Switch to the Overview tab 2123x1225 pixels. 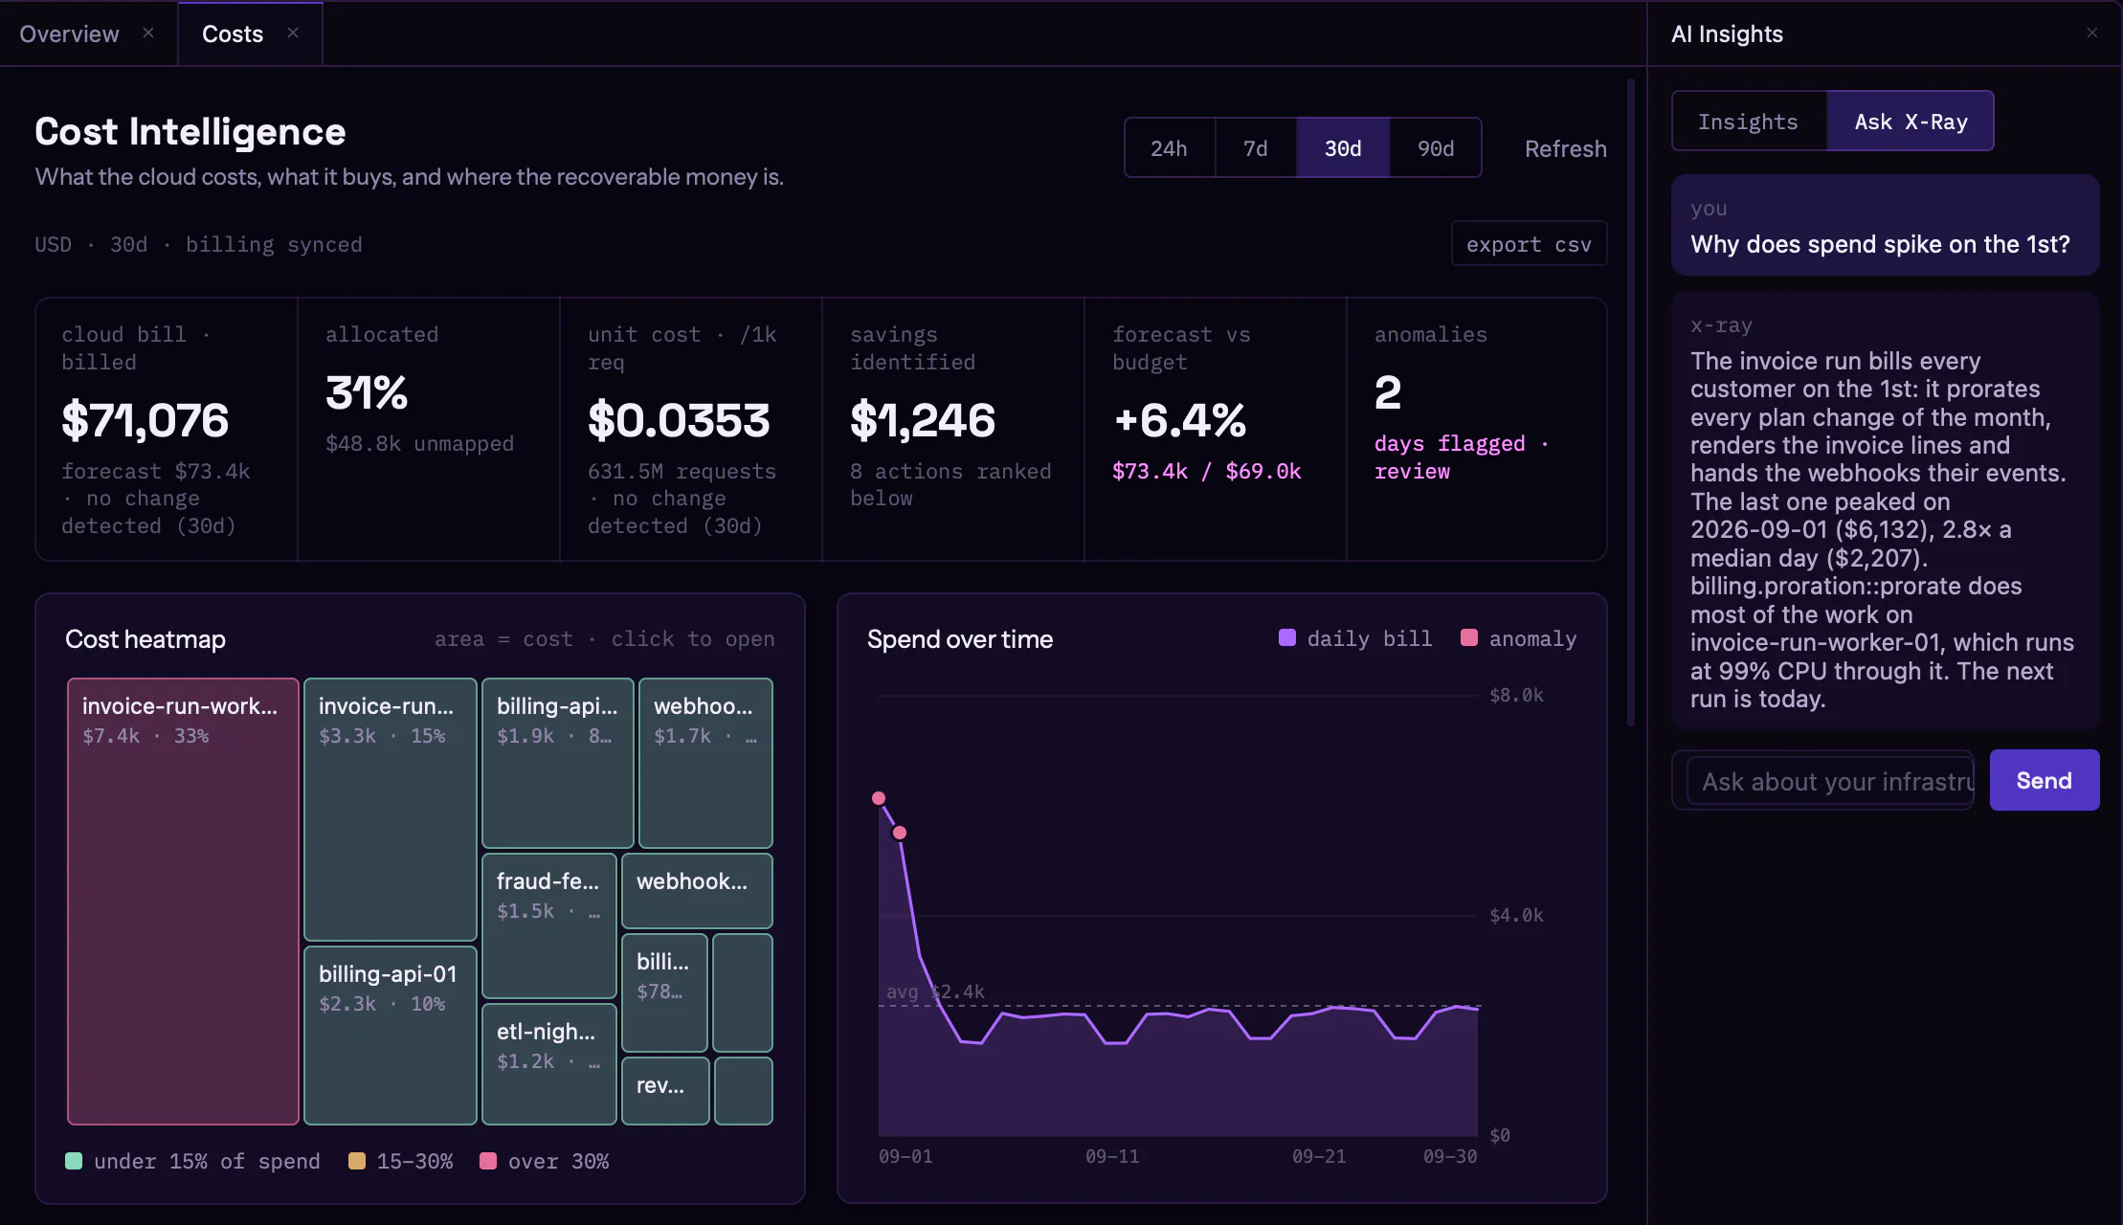pos(69,33)
